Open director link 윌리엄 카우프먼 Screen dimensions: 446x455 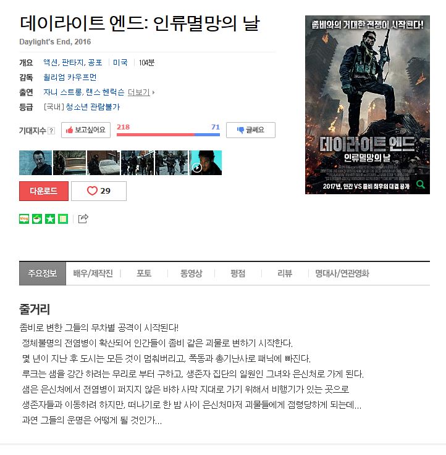pyautogui.click(x=70, y=77)
